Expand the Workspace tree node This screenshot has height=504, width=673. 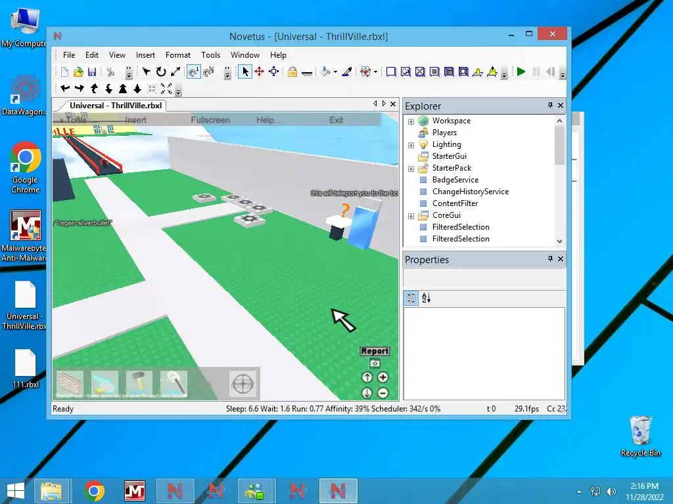[411, 121]
